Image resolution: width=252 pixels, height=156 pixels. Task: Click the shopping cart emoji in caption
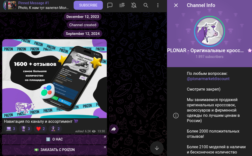76,121
